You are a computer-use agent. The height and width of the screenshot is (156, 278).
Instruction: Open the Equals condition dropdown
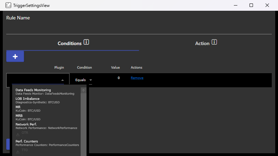83,80
